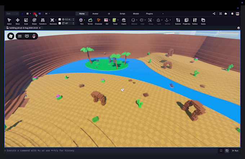Expand the Material dropdown arrow
Screen dimensions: 245x159
137,20
